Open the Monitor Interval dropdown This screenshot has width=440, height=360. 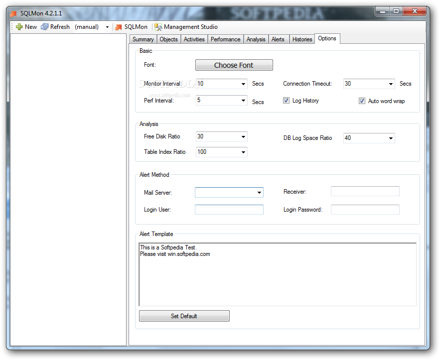click(243, 84)
